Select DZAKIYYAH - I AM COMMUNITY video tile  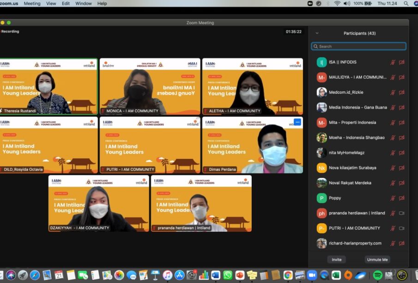99,203
